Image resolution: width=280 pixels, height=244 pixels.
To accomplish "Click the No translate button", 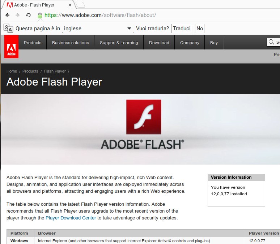I will point(200,29).
